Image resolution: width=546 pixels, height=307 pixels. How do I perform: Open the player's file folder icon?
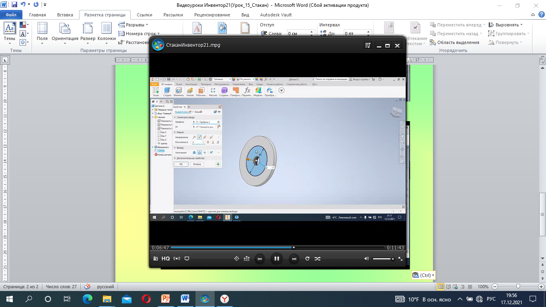[155, 259]
